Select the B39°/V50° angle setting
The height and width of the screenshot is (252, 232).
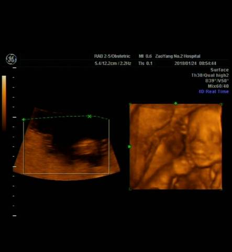pyautogui.click(x=217, y=81)
